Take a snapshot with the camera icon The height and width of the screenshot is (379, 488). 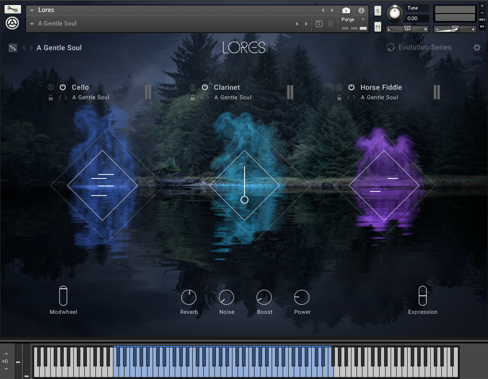click(346, 11)
